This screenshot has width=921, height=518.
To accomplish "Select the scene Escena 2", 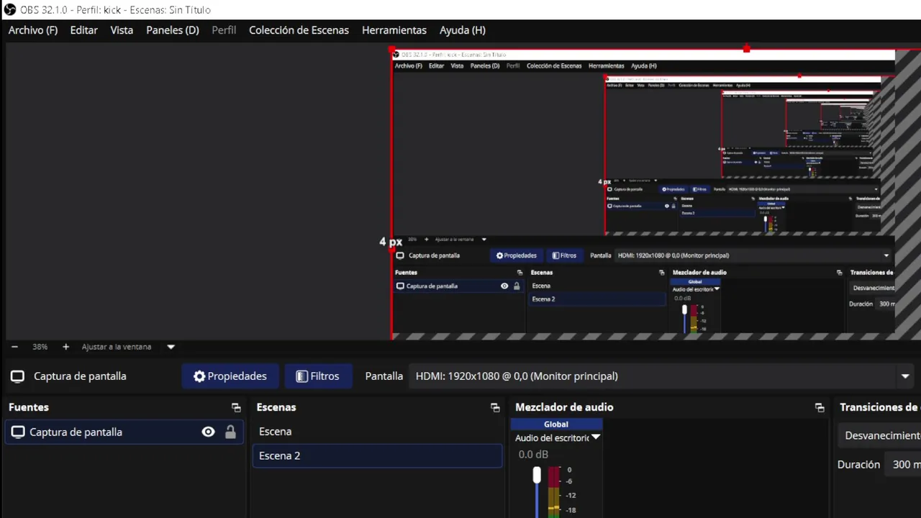I will click(377, 456).
